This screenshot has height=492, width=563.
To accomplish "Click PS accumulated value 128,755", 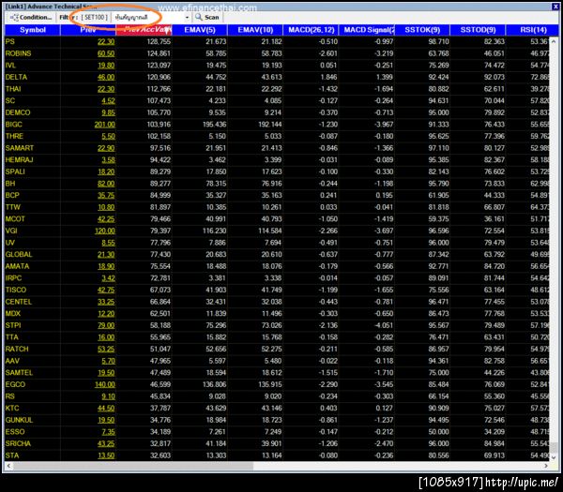I will coord(159,41).
